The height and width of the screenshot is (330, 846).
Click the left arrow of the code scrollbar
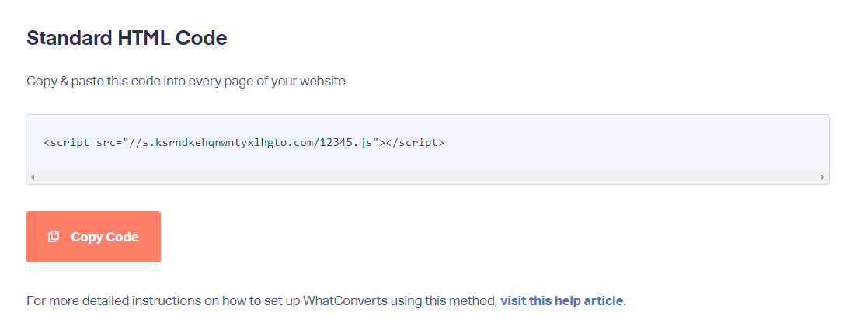tap(33, 177)
